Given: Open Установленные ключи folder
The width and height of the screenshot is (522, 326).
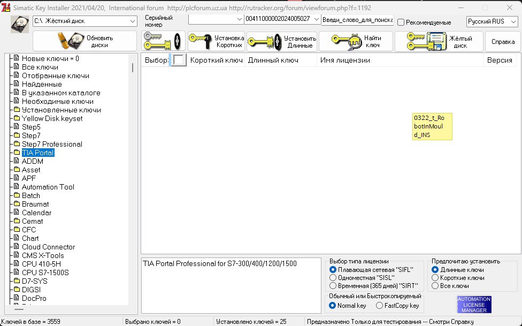Looking at the screenshot, I should 62,110.
